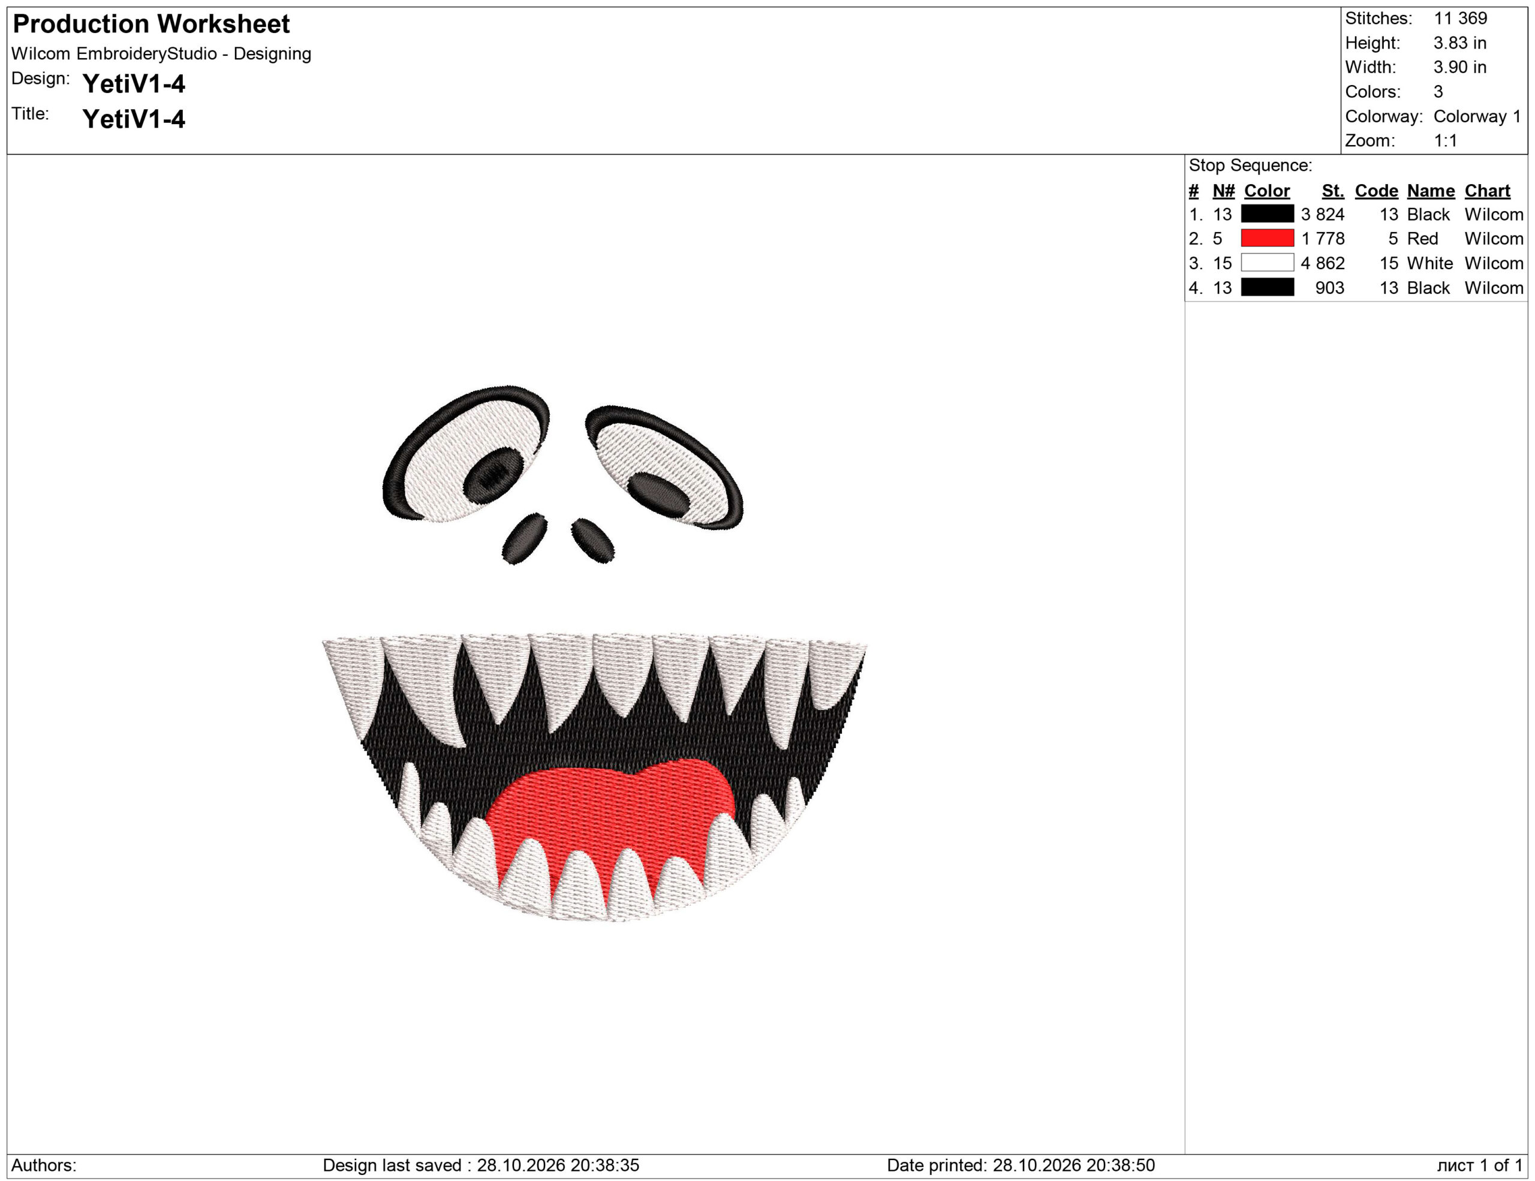Click the Stitches value '11 369'
Screen dimensions: 1535x1181
click(x=1461, y=18)
